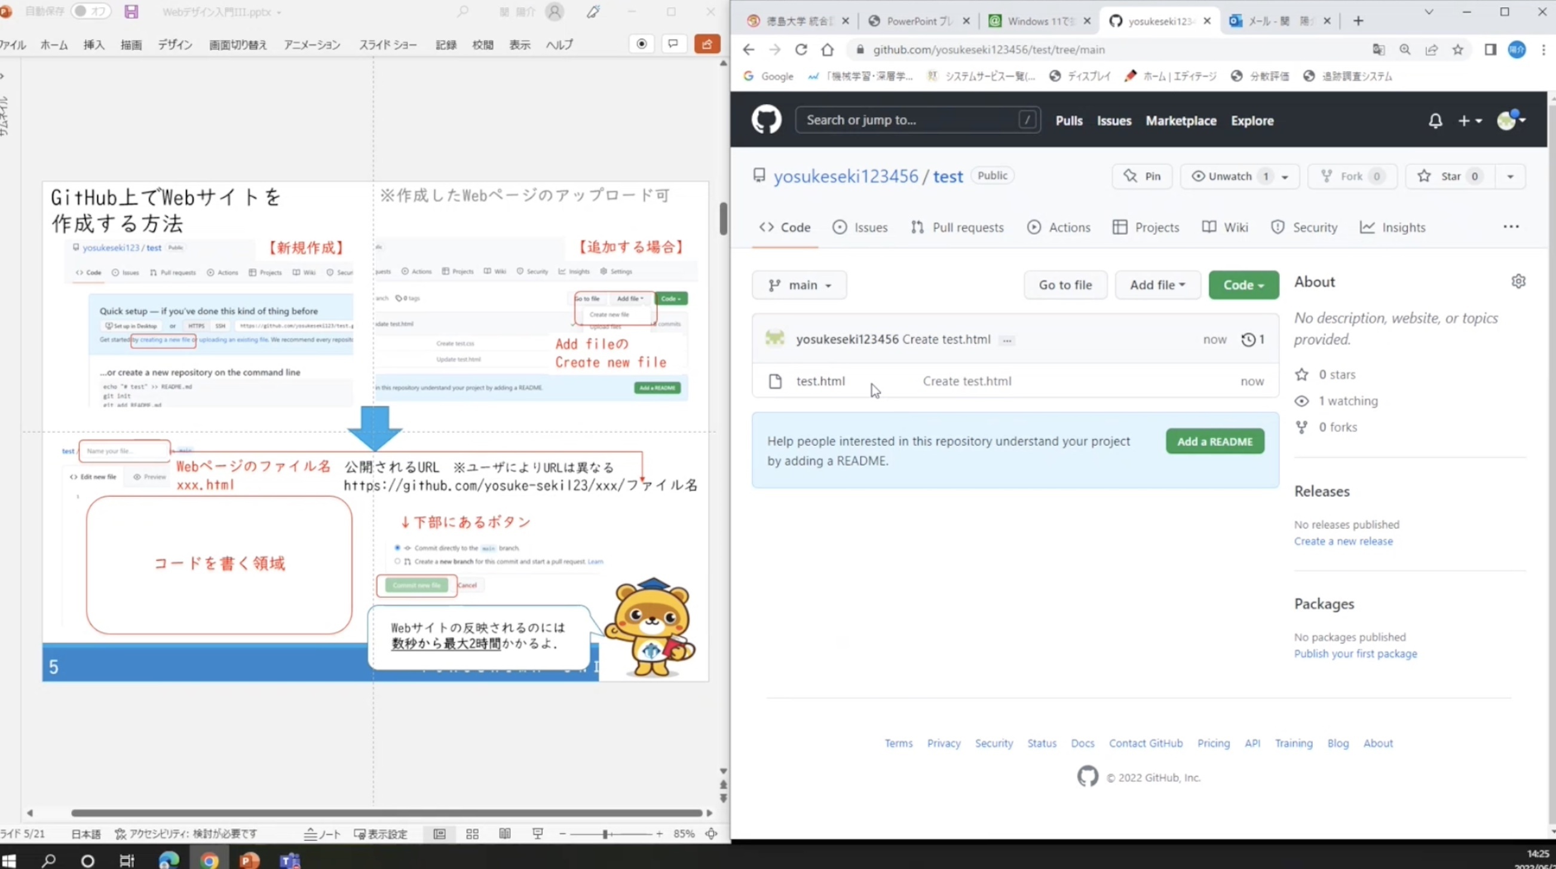The width and height of the screenshot is (1556, 869).
Task: Toggle ノート notes pane in status bar
Action: coord(323,834)
